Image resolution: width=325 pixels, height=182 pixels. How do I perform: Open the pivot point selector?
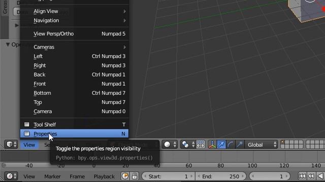188,145
